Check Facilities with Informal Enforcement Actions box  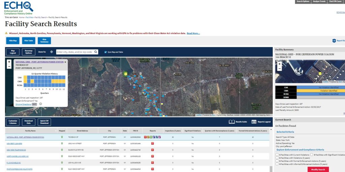(277, 164)
